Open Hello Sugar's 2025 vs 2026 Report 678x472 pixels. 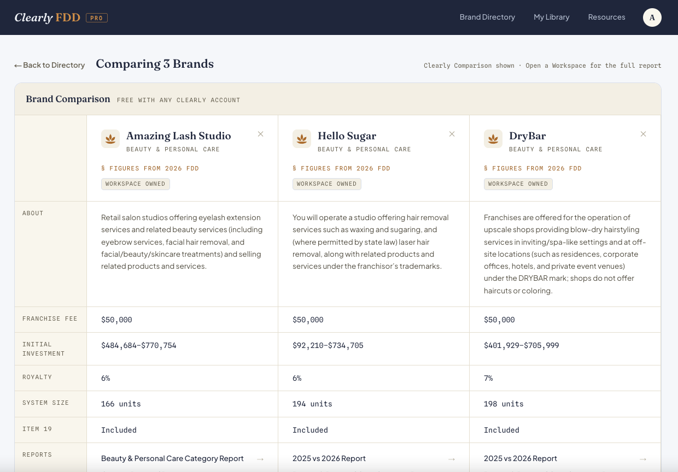click(x=329, y=458)
